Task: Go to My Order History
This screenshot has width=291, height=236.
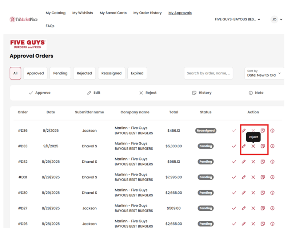Action: pyautogui.click(x=147, y=13)
